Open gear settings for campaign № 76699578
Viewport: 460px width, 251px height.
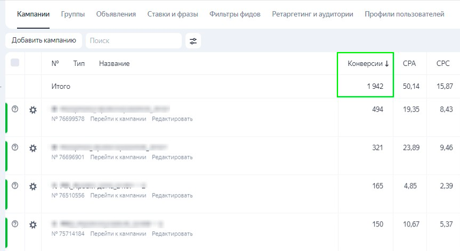click(x=33, y=110)
